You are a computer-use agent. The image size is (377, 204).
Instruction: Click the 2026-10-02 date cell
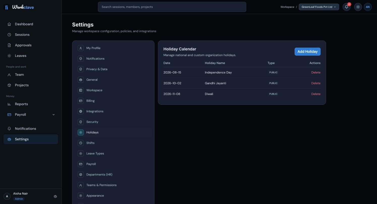172,83
